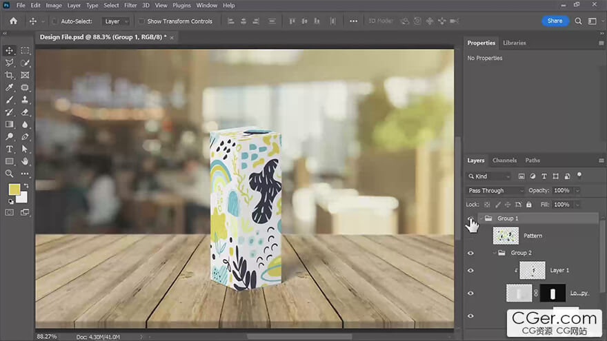This screenshot has width=607, height=341.
Task: Open the Workspace switcher icon
Action: pyautogui.click(x=593, y=21)
